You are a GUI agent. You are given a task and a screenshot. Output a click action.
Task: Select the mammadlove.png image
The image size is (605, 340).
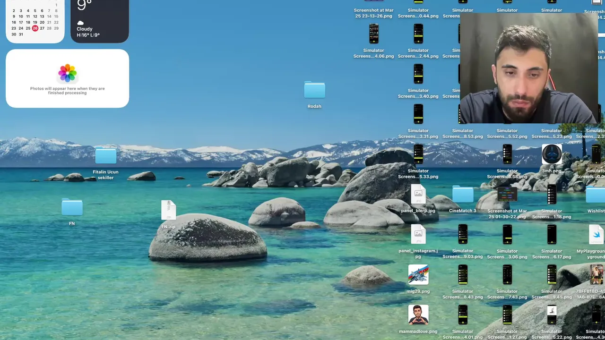[x=418, y=315]
